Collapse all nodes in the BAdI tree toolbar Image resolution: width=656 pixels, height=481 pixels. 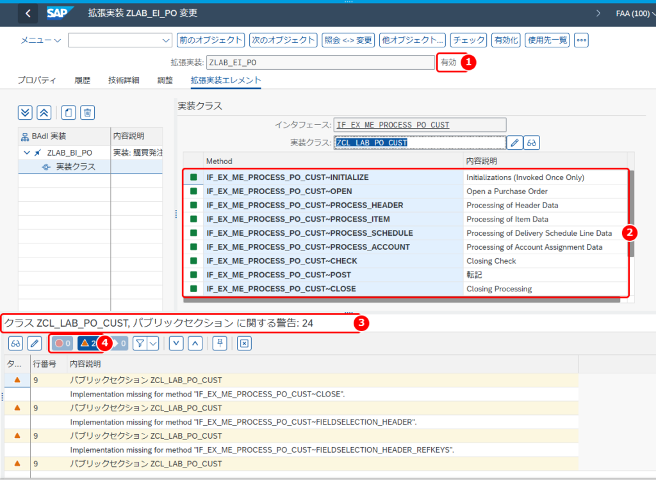click(44, 113)
